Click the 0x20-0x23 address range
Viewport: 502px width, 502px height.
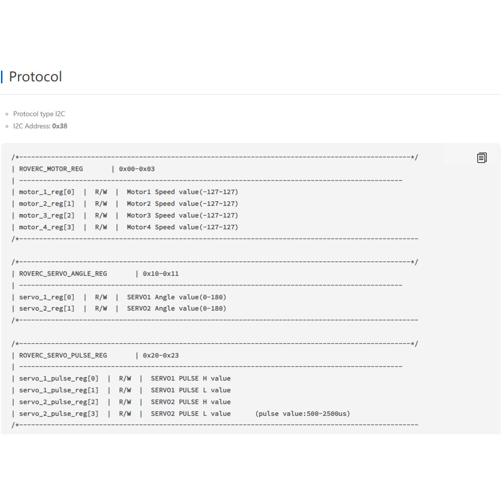click(161, 355)
